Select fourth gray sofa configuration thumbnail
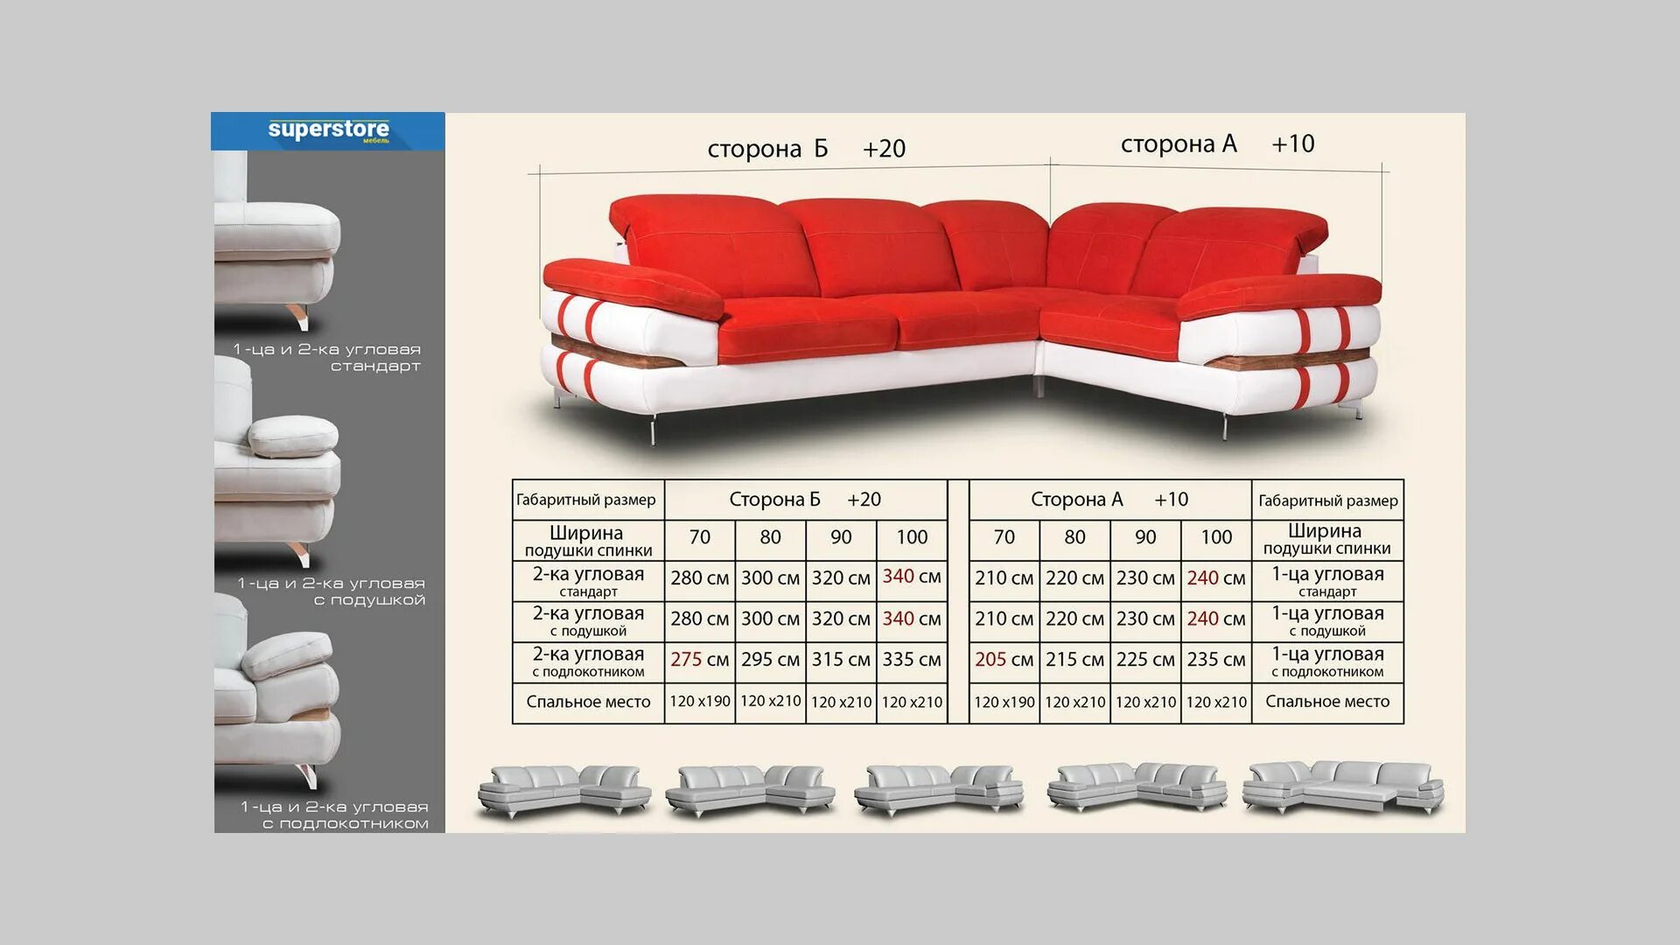 tap(1137, 786)
